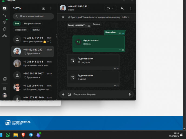Viewport: 186px width, 139px height.
Task: Search within the conversation using the magnifier
Action: coord(122,8)
